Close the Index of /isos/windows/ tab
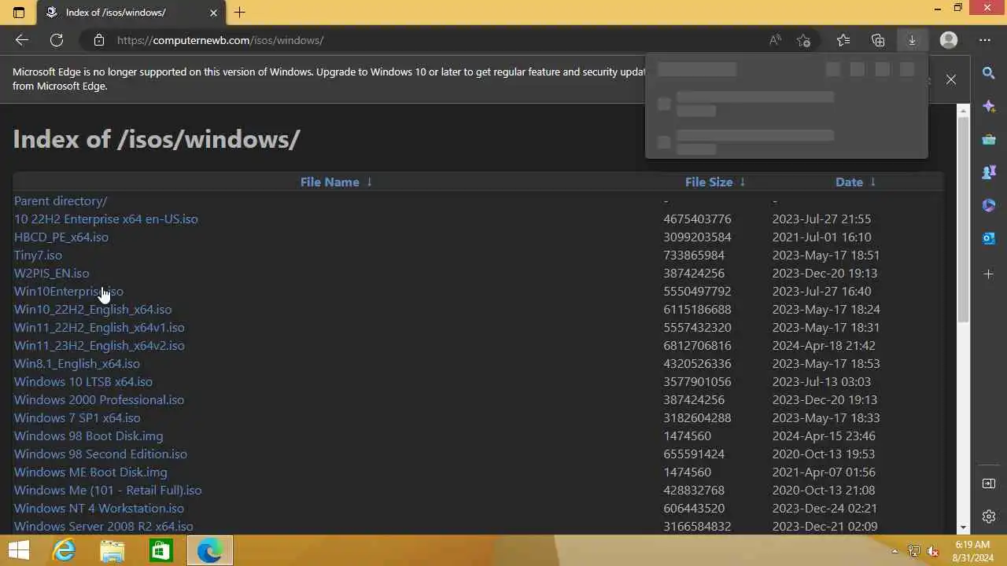This screenshot has height=566, width=1007. (213, 13)
